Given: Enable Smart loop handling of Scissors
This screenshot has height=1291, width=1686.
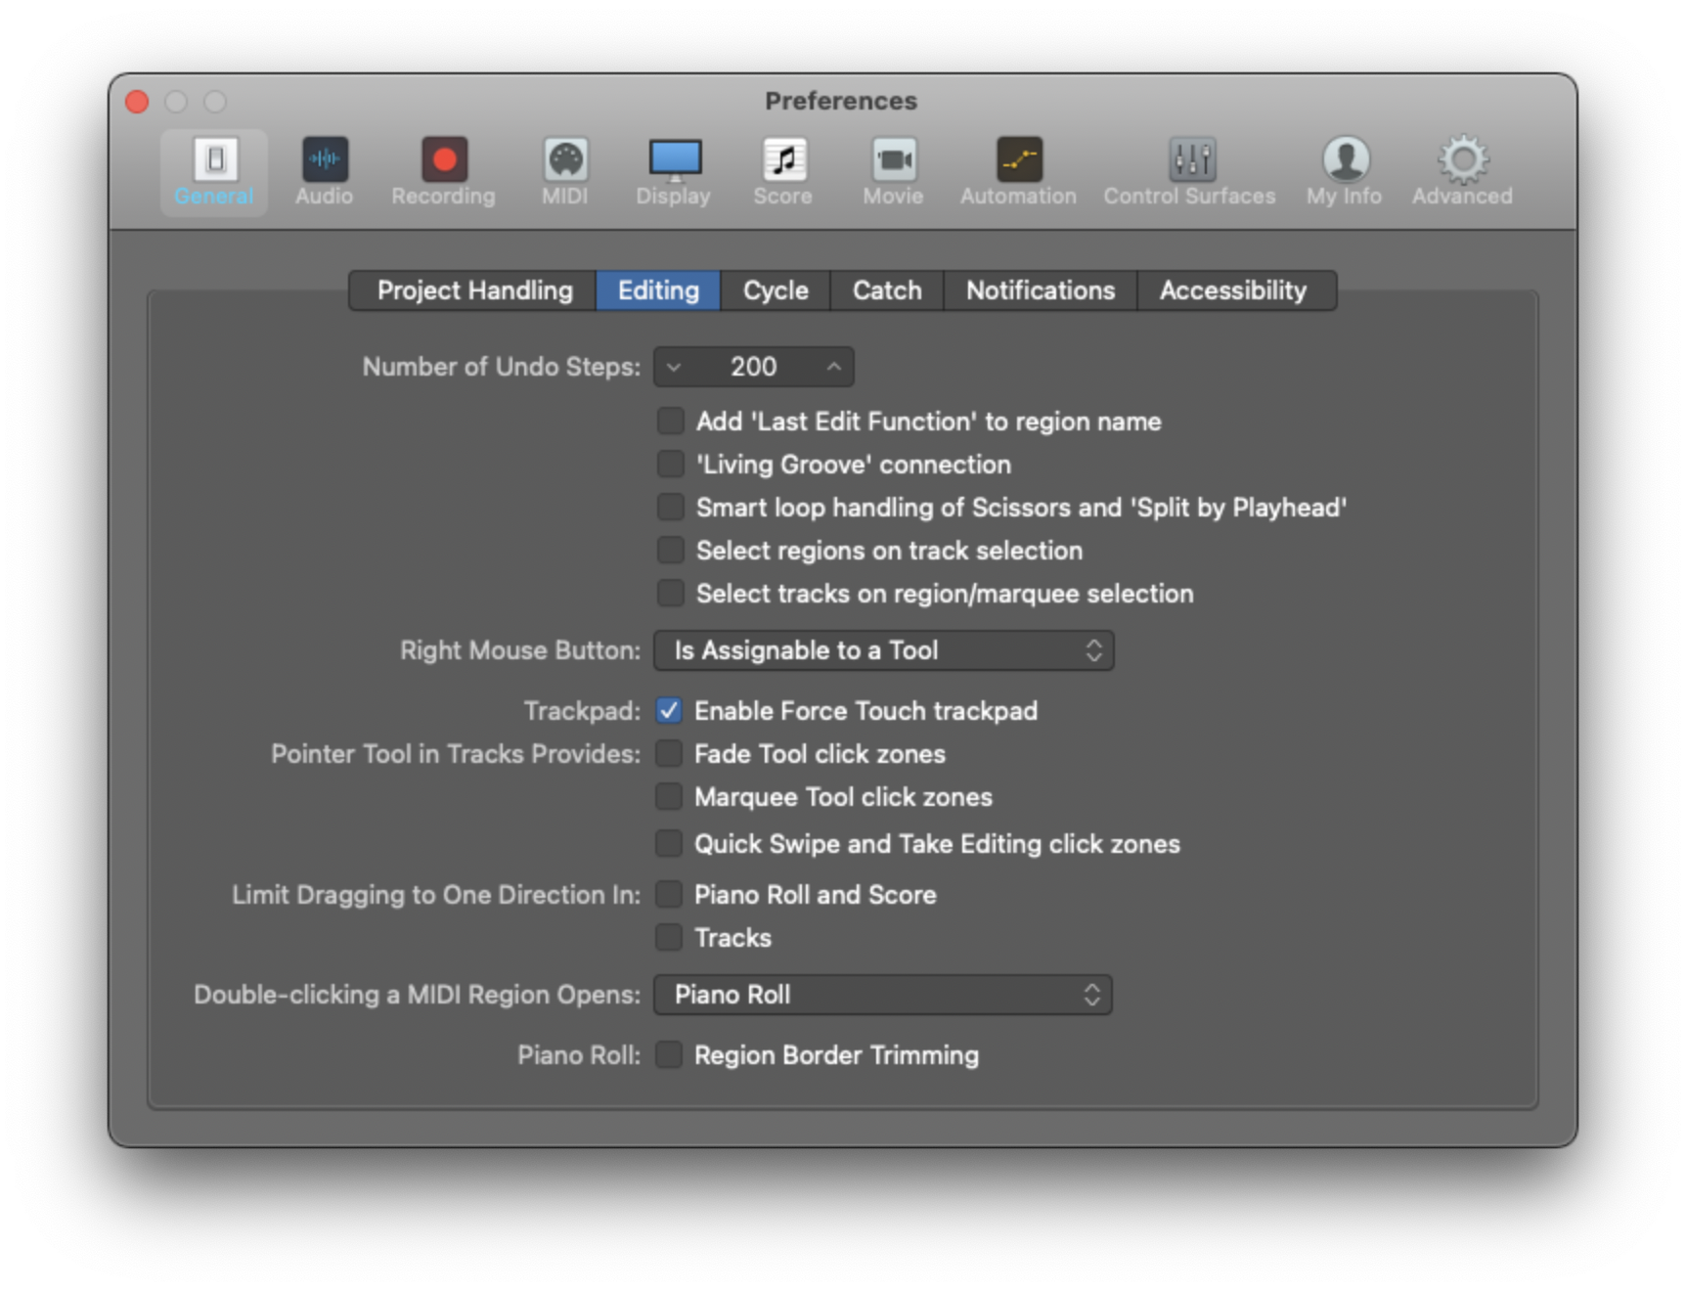Looking at the screenshot, I should coord(670,508).
